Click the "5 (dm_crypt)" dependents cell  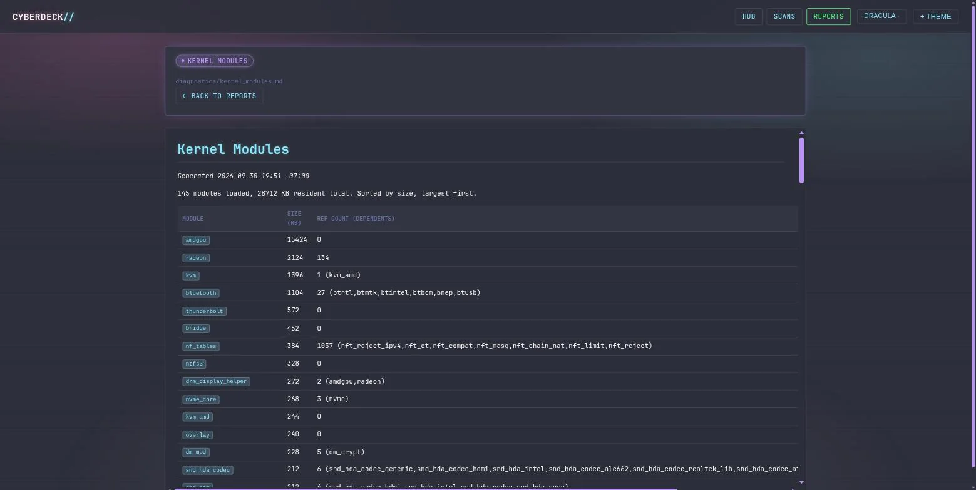341,452
